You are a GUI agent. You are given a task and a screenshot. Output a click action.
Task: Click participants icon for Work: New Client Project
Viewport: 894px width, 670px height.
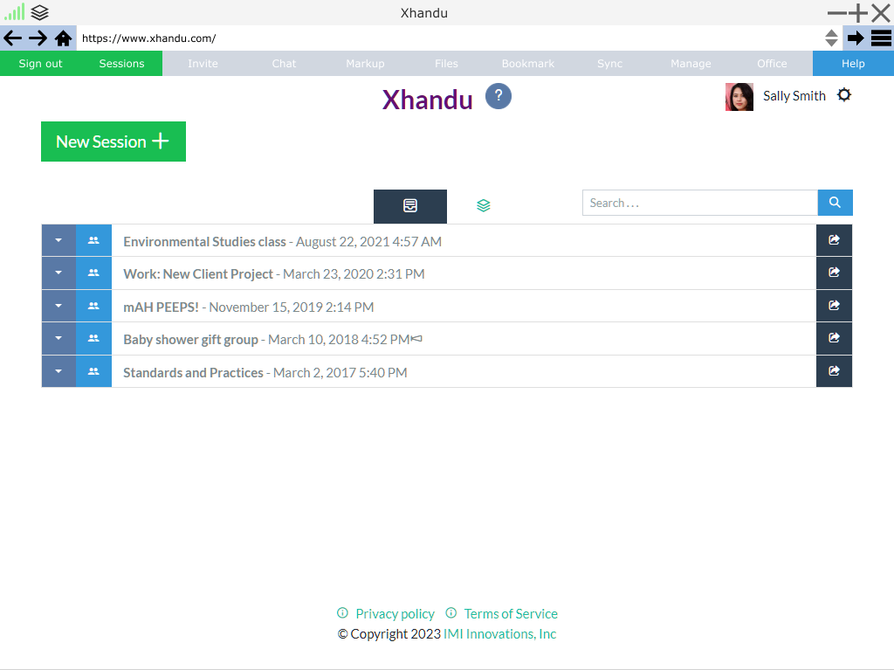[x=93, y=273]
